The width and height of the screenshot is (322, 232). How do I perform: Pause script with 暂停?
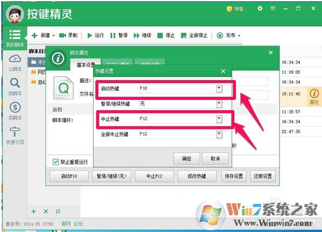pos(119,35)
